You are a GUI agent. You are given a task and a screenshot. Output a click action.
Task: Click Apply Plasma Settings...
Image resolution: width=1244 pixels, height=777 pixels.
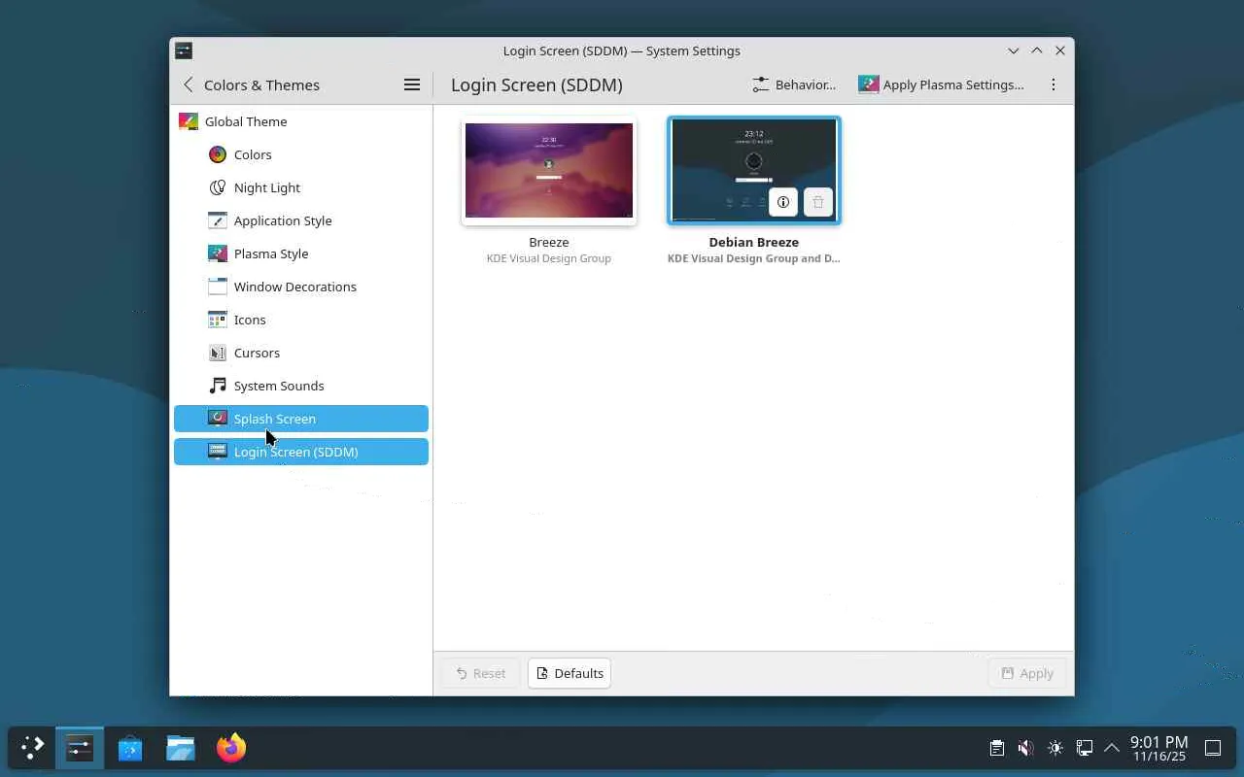point(941,84)
